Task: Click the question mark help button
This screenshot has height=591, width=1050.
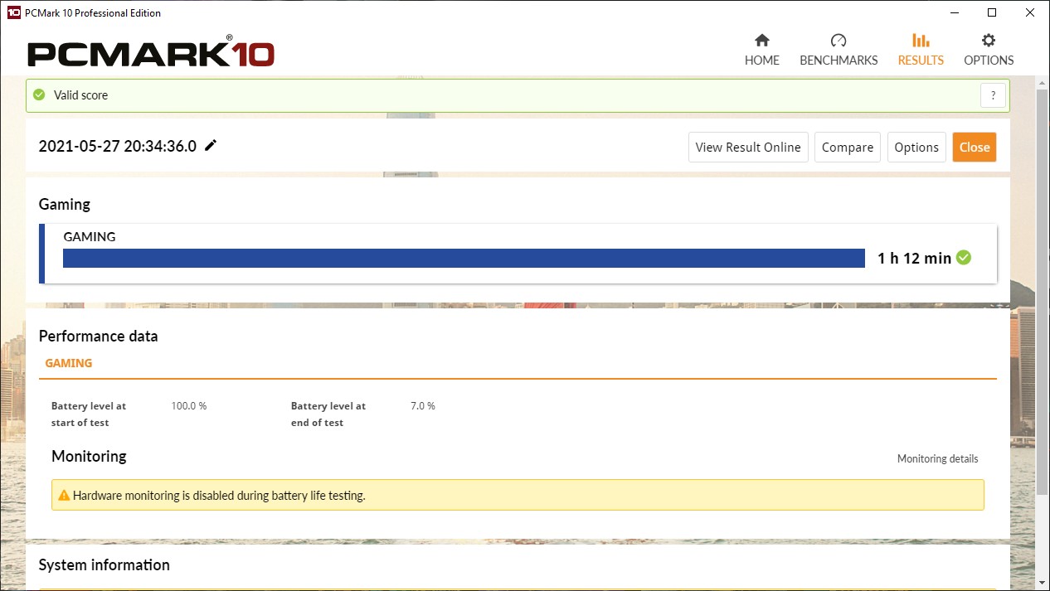Action: 993,95
